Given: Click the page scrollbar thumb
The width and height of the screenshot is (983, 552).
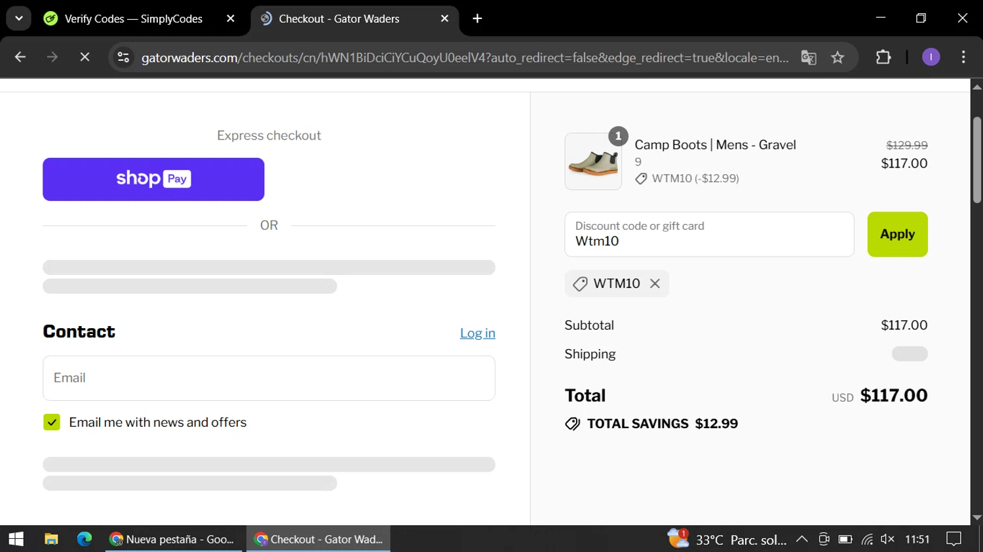Looking at the screenshot, I should coord(976,160).
